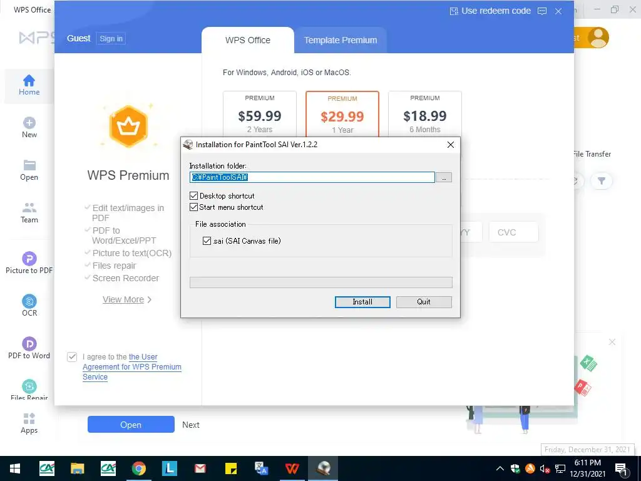Screen dimensions: 641x481
Task: Browse for installation folder button
Action: (444, 177)
